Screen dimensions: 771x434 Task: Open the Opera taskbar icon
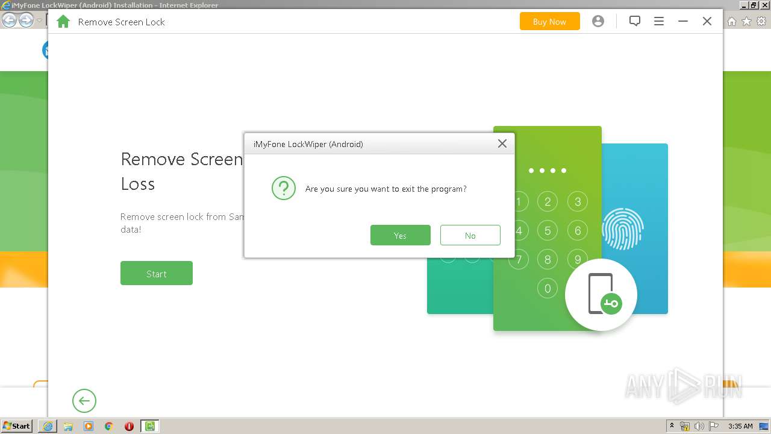(x=129, y=426)
